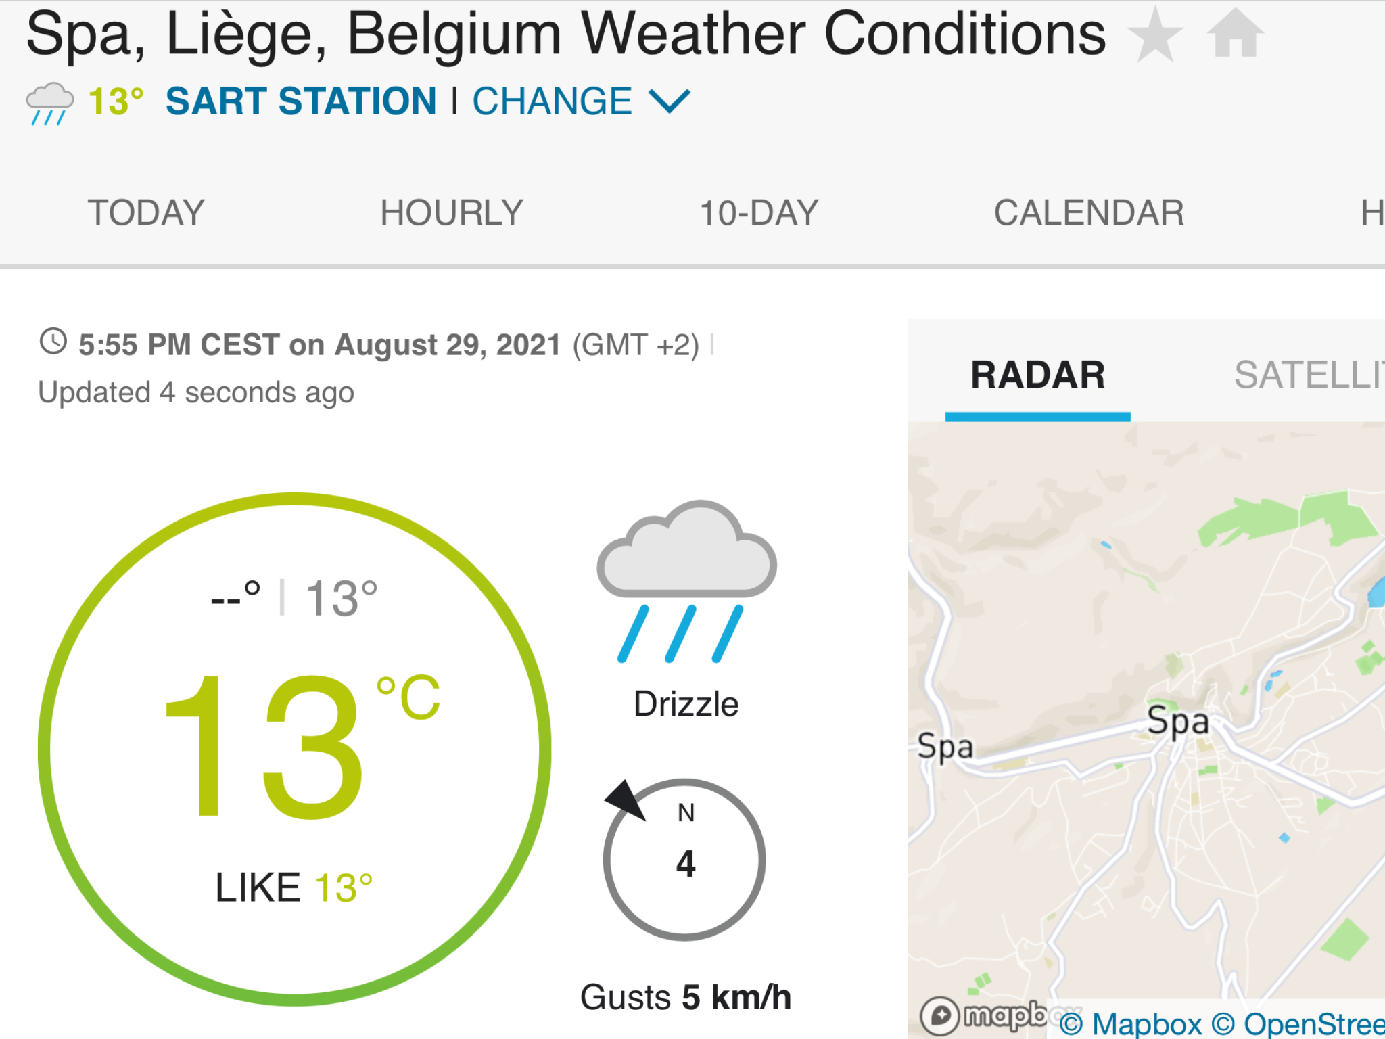1385x1039 pixels.
Task: Click the drizzle cloud icon in header
Action: (x=49, y=103)
